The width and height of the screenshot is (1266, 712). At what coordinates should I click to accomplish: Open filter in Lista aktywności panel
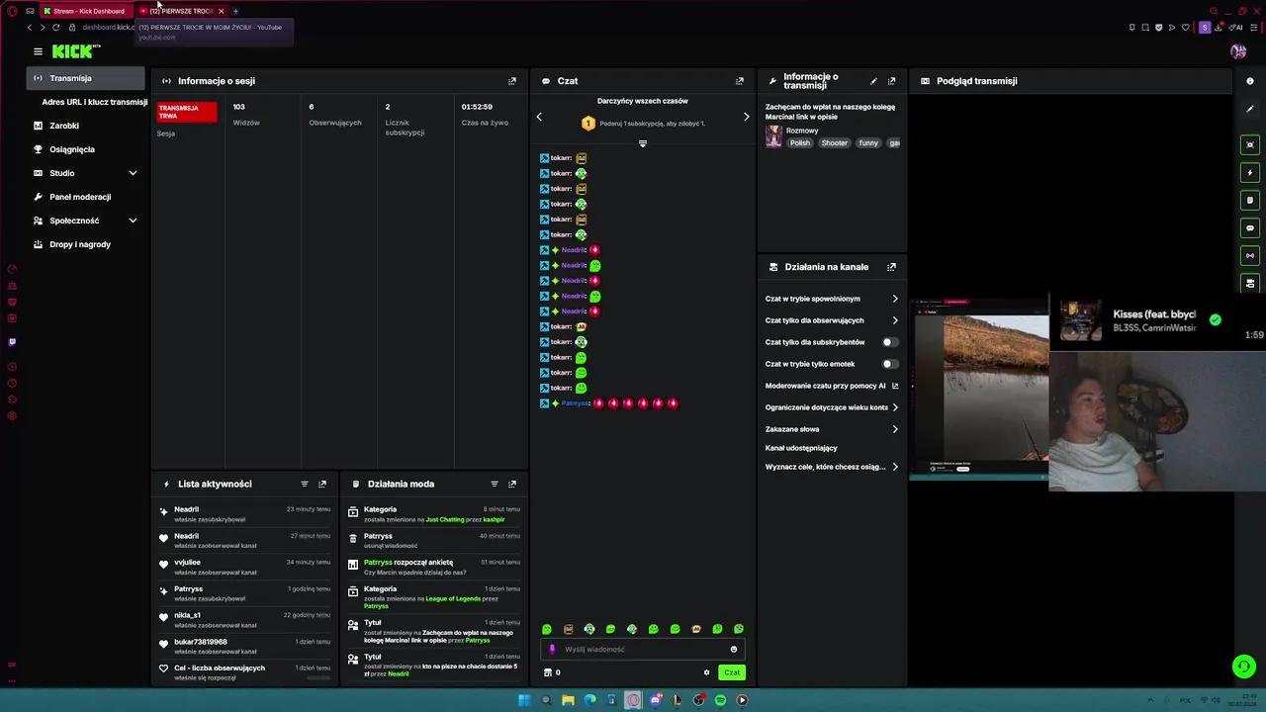tap(305, 484)
